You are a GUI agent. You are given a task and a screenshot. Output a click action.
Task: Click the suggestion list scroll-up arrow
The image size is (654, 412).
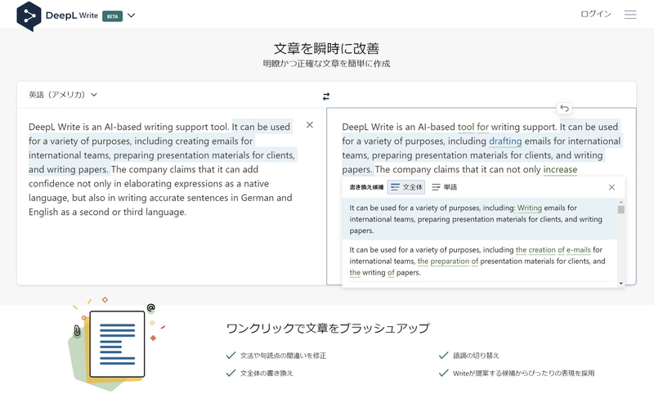coord(621,202)
